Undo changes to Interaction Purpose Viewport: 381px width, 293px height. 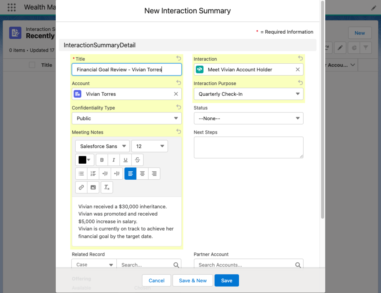point(300,82)
